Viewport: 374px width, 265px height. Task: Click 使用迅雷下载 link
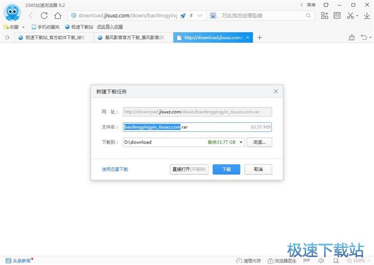pyautogui.click(x=115, y=169)
